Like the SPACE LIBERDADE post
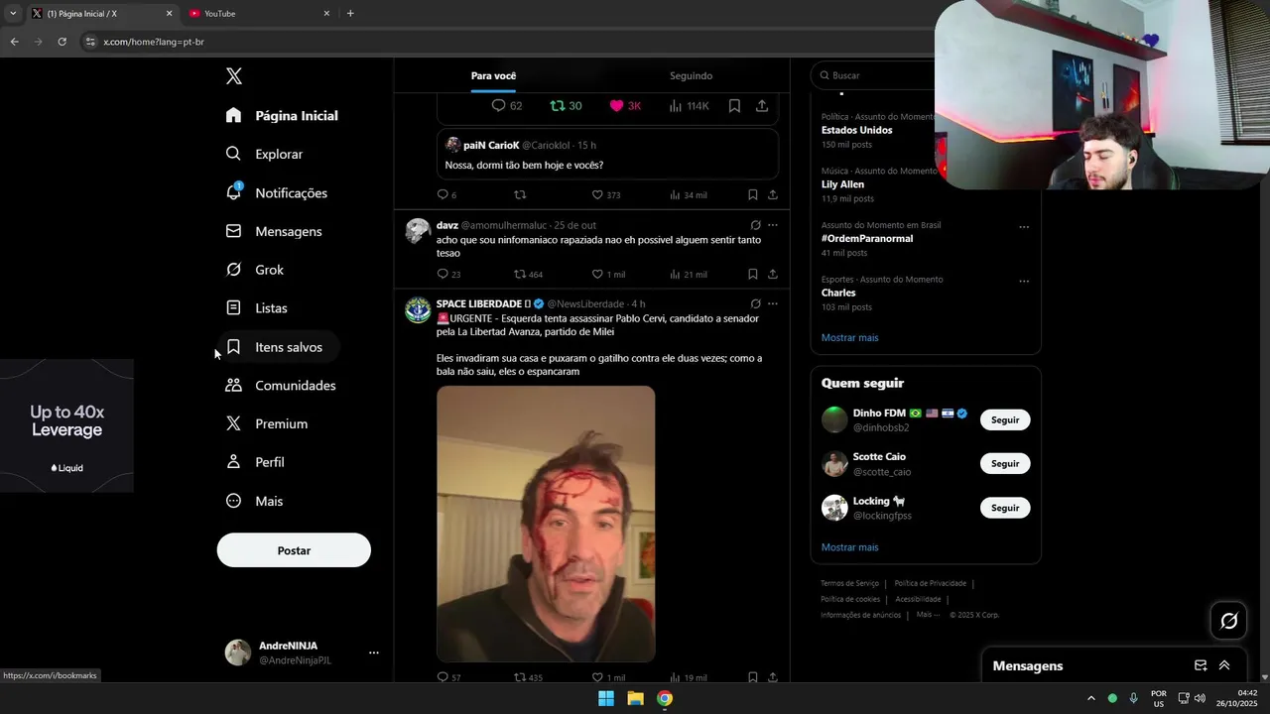This screenshot has width=1270, height=714. coord(608,677)
